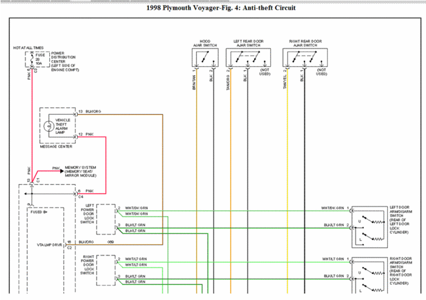Click the 'VTA LMP DRVR' label
This screenshot has height=300, width=426.
49,245
